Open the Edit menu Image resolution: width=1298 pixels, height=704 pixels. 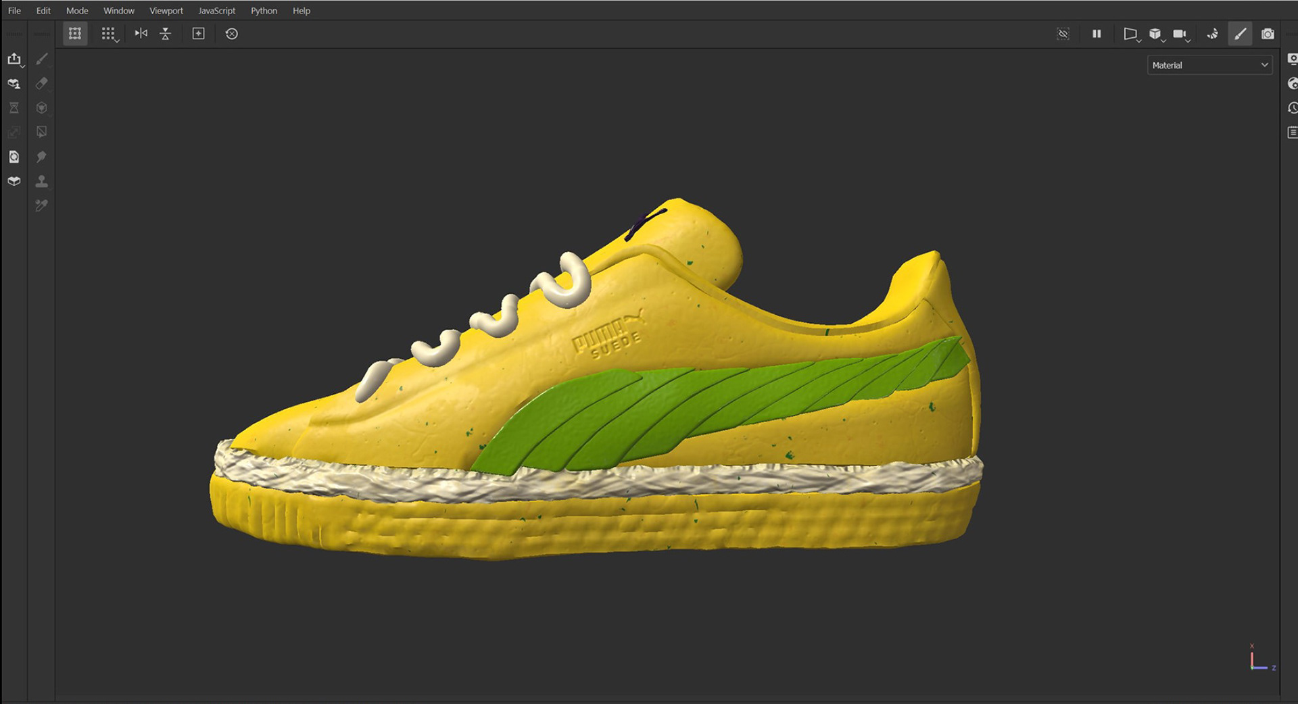[43, 11]
